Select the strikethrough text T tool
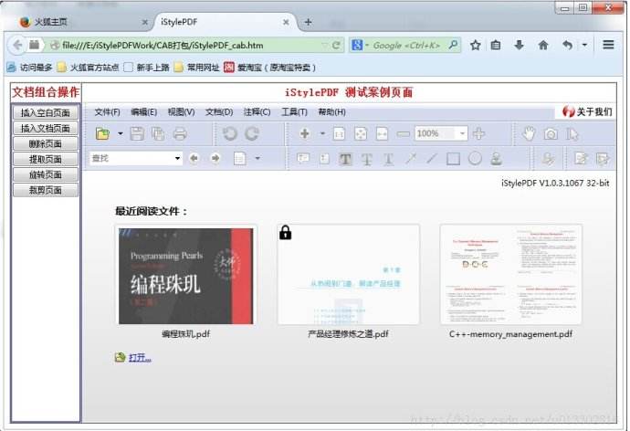Viewport: 630px width, 431px height. pos(366,159)
